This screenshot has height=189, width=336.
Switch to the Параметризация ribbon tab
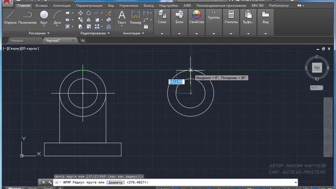coord(89,6)
